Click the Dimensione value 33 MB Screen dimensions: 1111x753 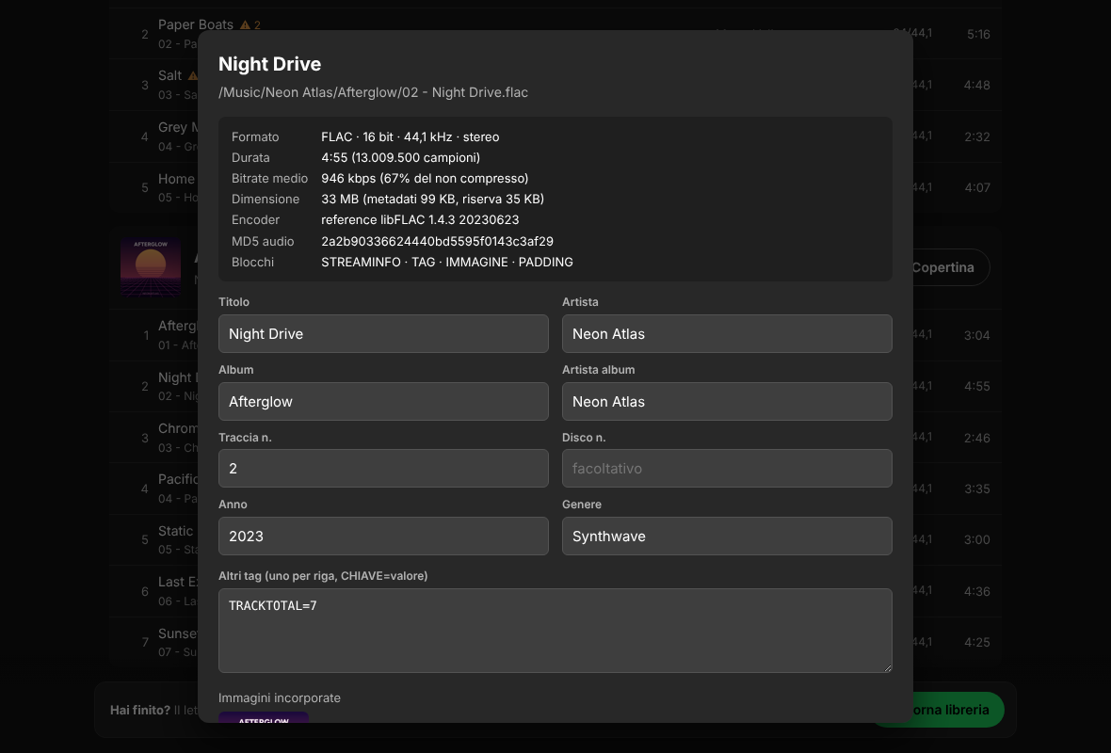(x=432, y=199)
